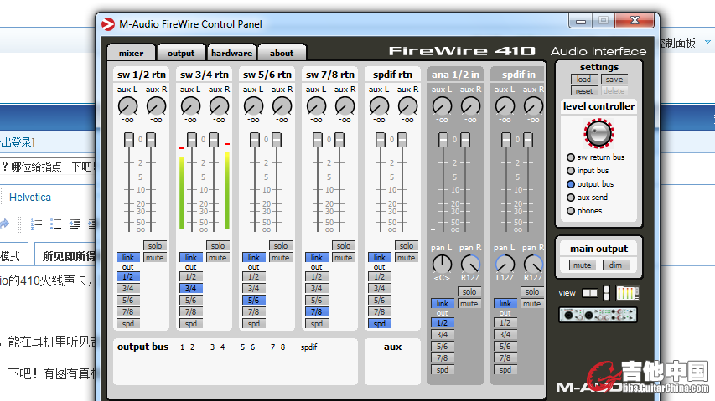Image resolution: width=715 pixels, height=401 pixels.
Task: Click aux R knob on ana 1/2 in
Action: pyautogui.click(x=470, y=106)
